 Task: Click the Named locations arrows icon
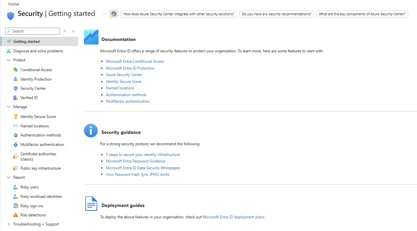click(16, 126)
